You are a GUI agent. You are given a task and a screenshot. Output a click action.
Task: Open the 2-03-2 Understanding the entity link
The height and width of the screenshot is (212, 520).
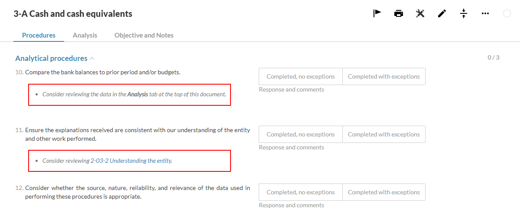click(131, 161)
